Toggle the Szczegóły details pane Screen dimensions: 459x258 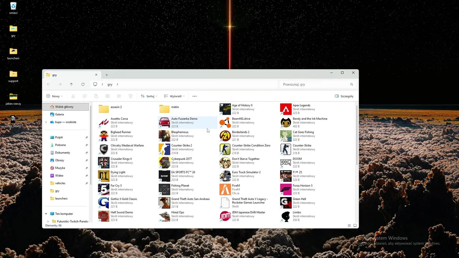(344, 96)
